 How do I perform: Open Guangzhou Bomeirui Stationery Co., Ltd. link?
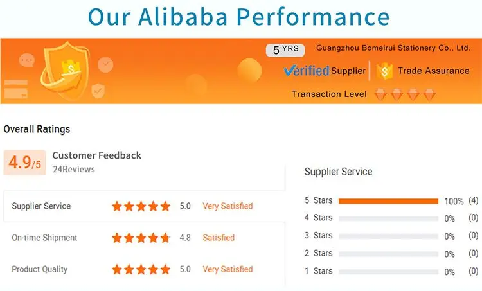[x=393, y=48]
